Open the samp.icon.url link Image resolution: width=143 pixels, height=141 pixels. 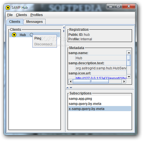click(101, 78)
